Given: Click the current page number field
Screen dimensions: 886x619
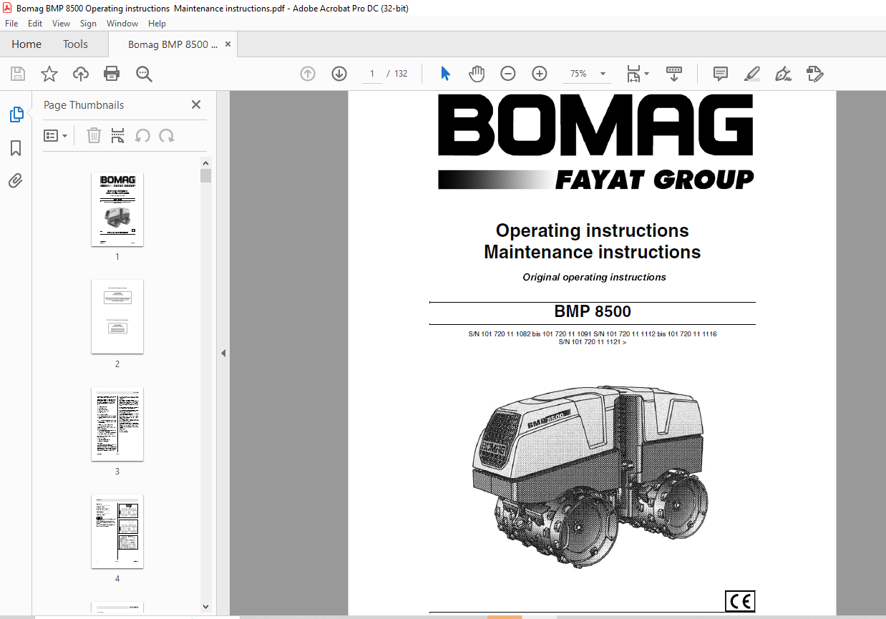Looking at the screenshot, I should pos(372,74).
